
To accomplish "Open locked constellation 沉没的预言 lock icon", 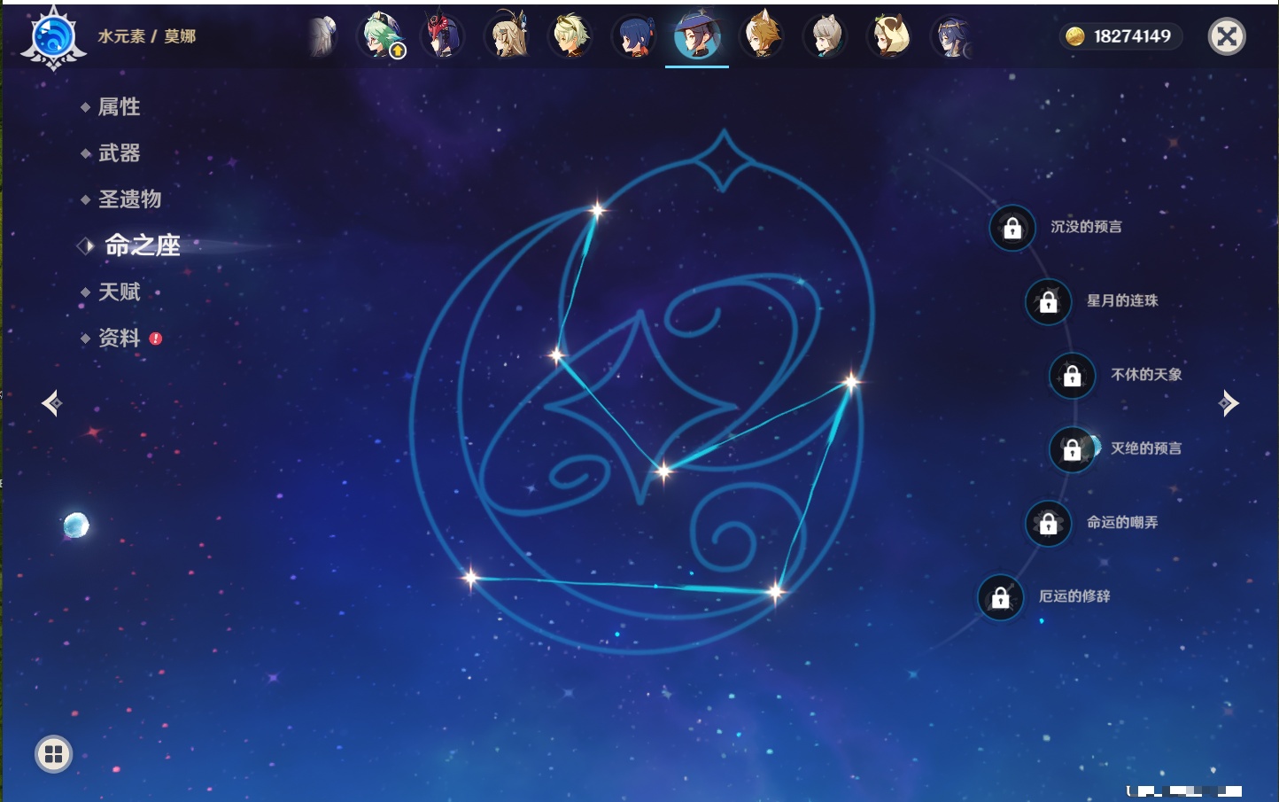I will pos(1012,228).
